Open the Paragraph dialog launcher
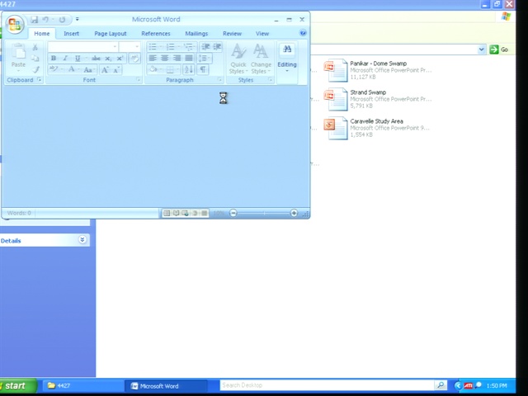The image size is (528, 396). (220, 80)
